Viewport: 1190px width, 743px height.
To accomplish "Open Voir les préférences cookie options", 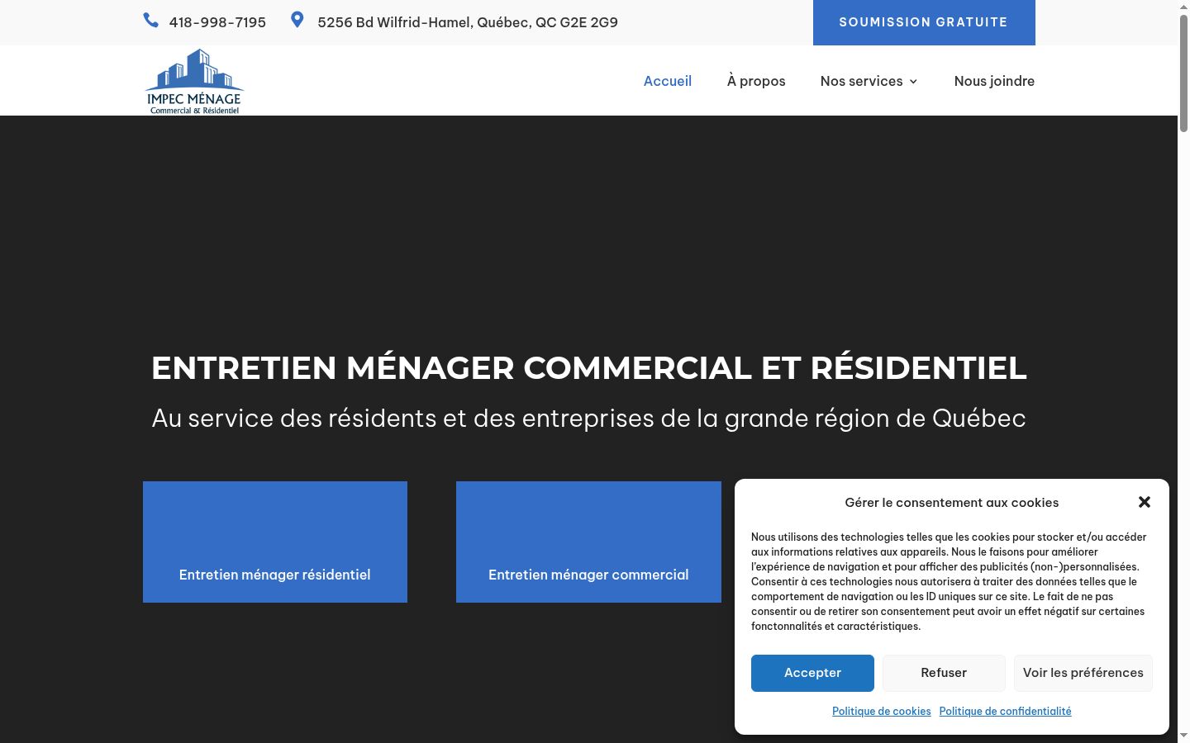I will [1083, 673].
